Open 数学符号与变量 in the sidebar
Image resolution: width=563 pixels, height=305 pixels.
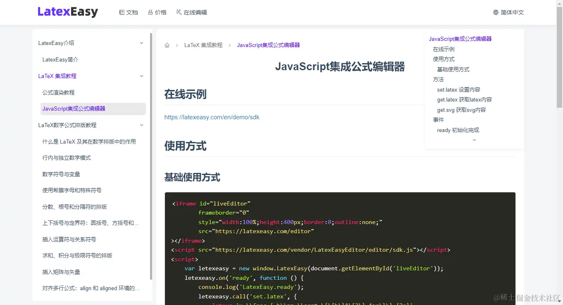[x=61, y=174]
